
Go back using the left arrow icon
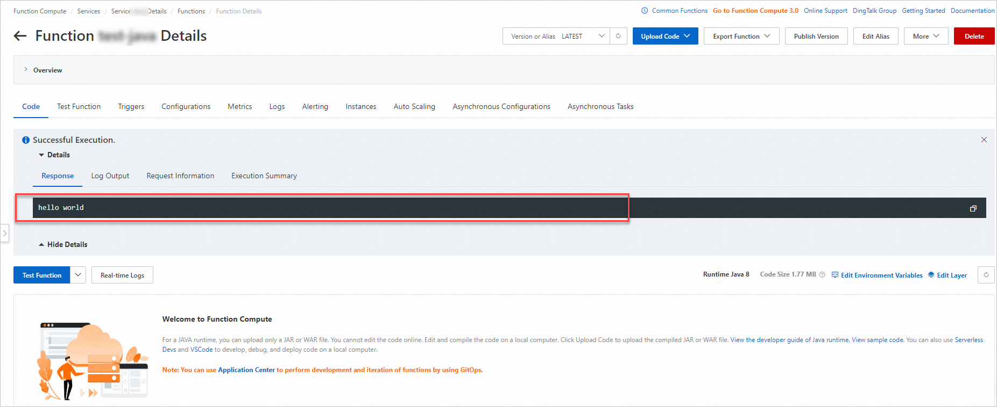point(20,36)
